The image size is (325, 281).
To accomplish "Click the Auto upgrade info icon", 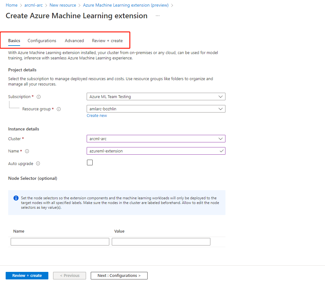I will click(x=38, y=163).
